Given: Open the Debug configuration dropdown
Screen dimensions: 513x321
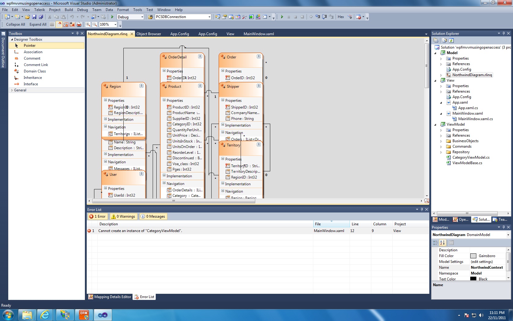Looking at the screenshot, I should coord(142,17).
